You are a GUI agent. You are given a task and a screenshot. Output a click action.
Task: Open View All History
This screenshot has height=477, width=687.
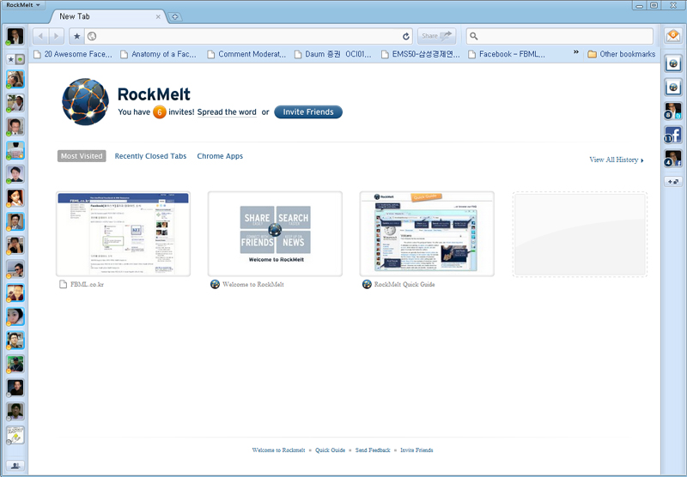617,160
